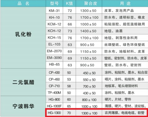
Task: Choose model KCH-15
Action: tap(54, 37)
